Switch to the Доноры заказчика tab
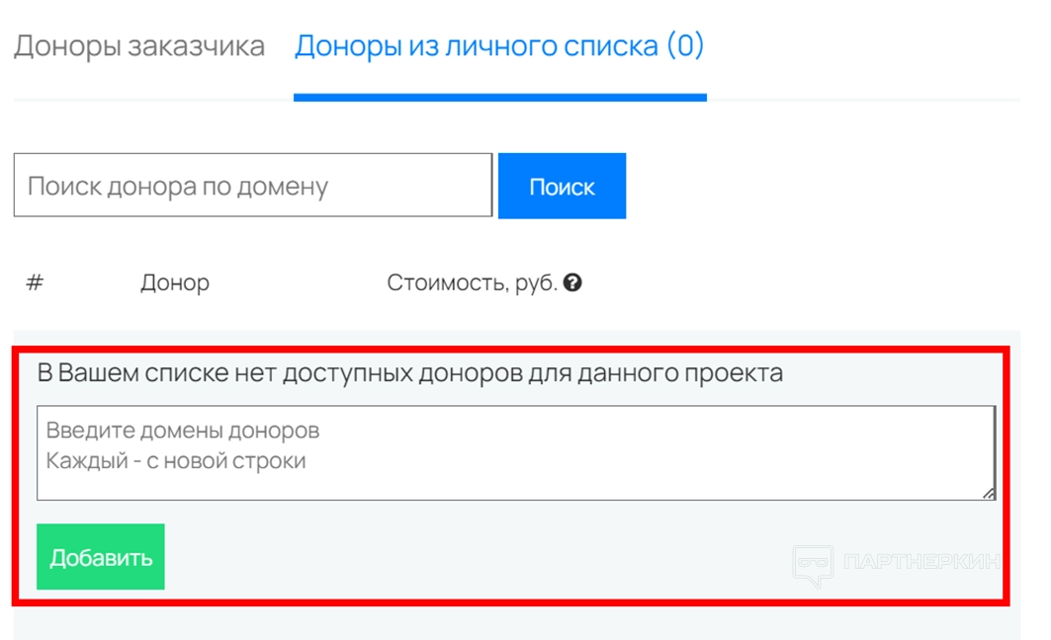Viewport: 1051px width, 640px height. (139, 46)
